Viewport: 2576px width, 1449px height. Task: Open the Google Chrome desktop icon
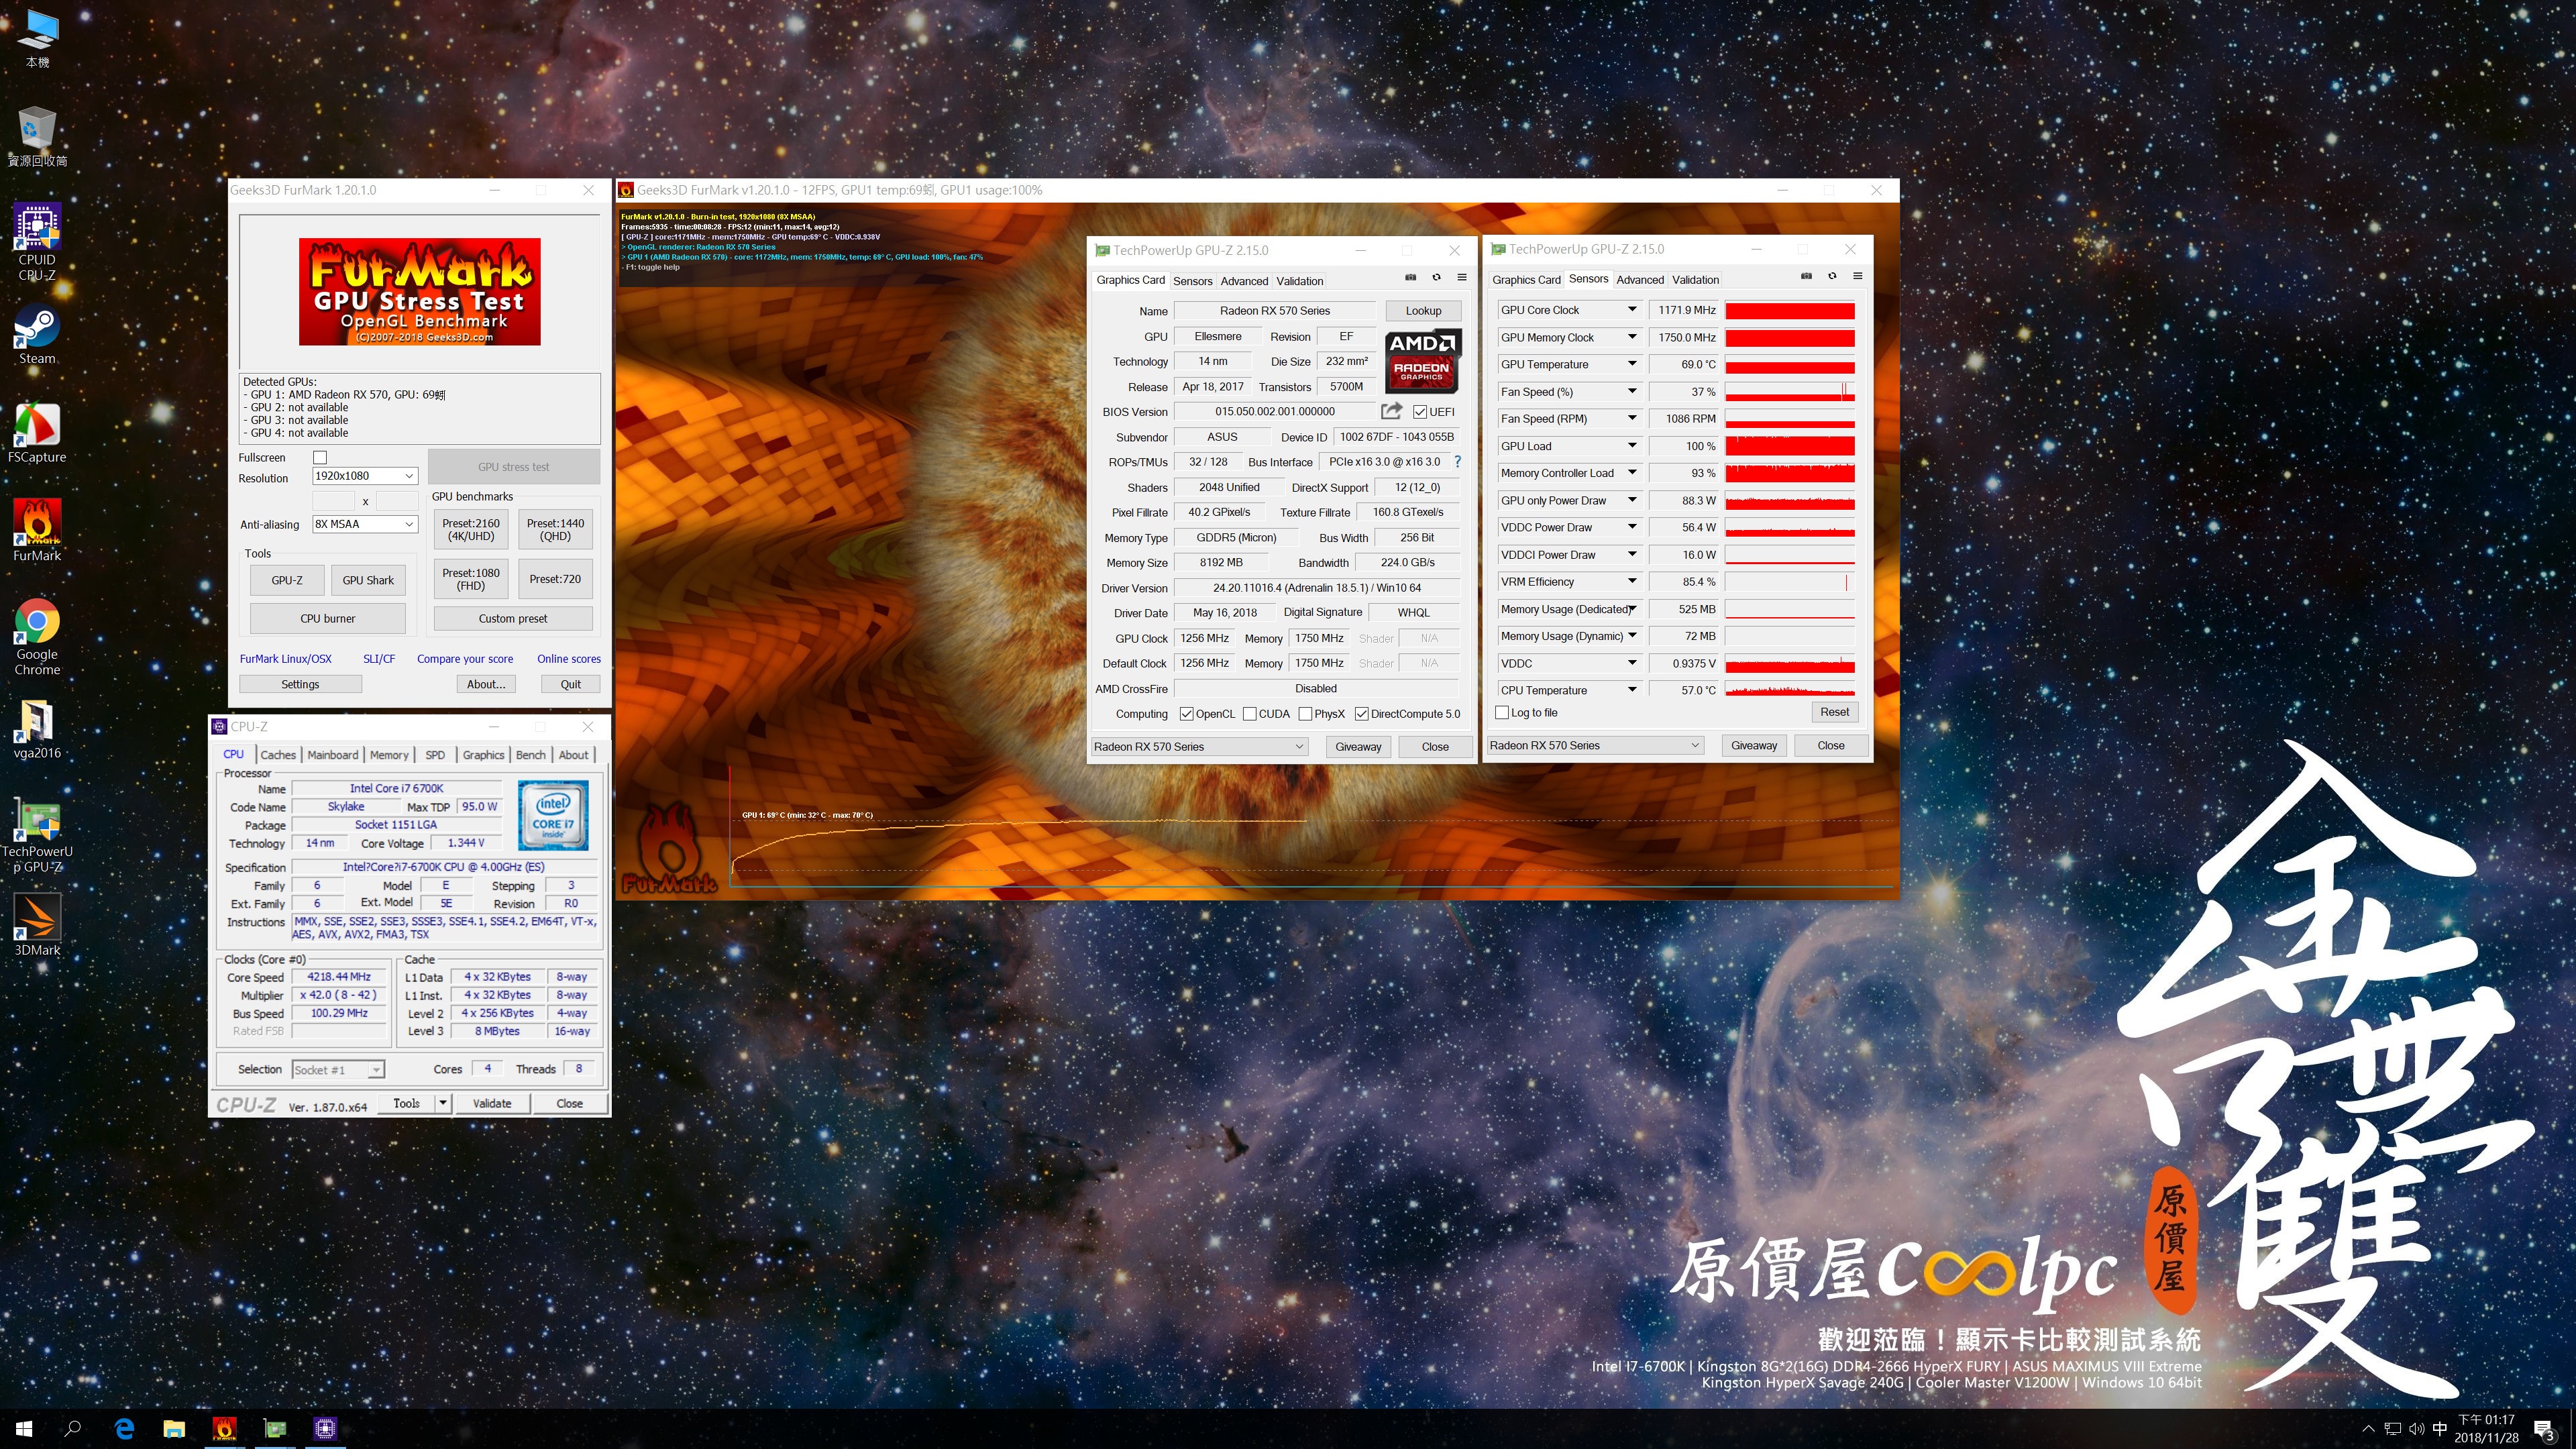tap(37, 638)
